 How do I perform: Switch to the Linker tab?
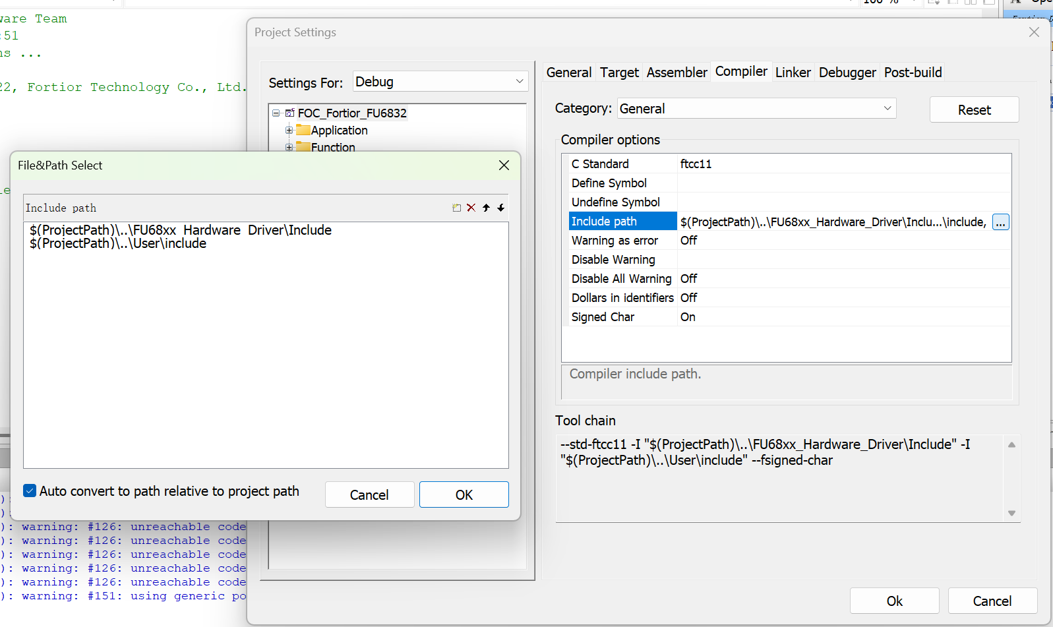793,73
